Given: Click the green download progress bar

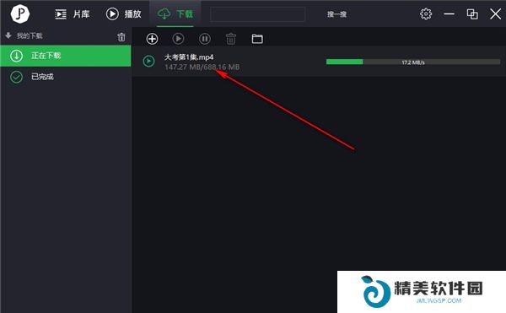Looking at the screenshot, I should 413,62.
